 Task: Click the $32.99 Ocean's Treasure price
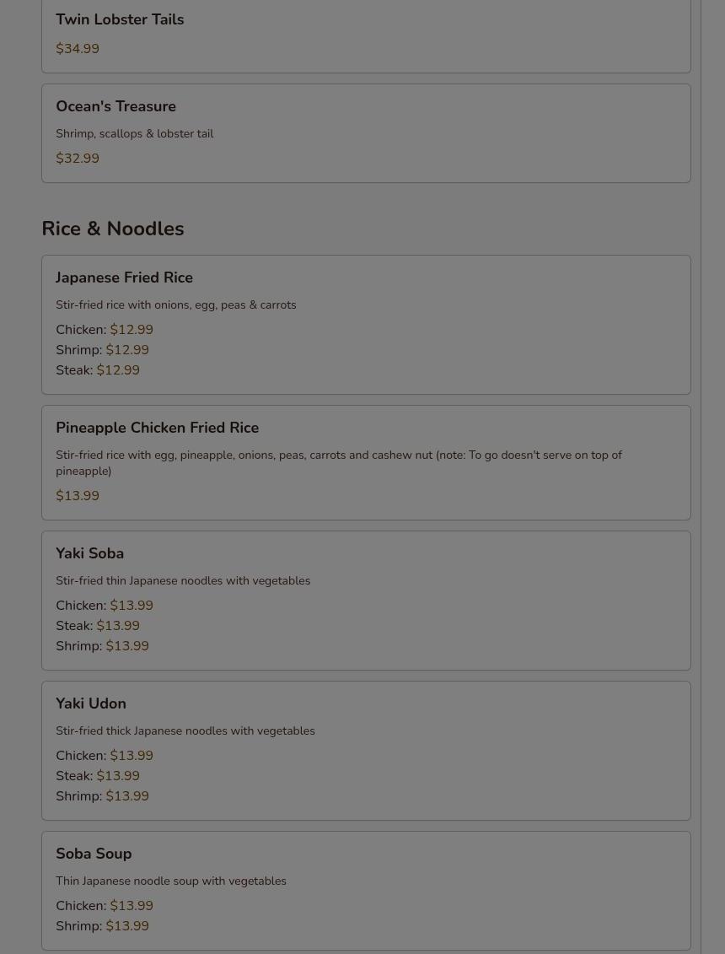point(78,159)
